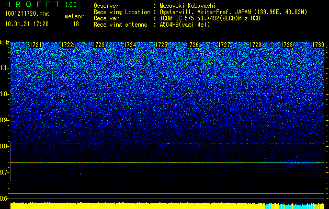Click the 1.0 kHz axis label

point(5,94)
